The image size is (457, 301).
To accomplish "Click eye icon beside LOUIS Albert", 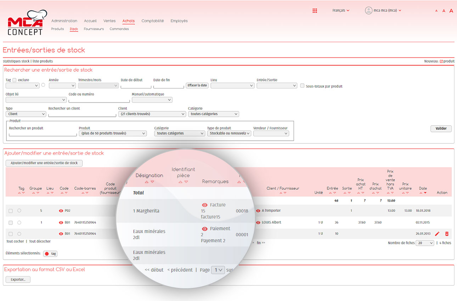I will tap(258, 222).
